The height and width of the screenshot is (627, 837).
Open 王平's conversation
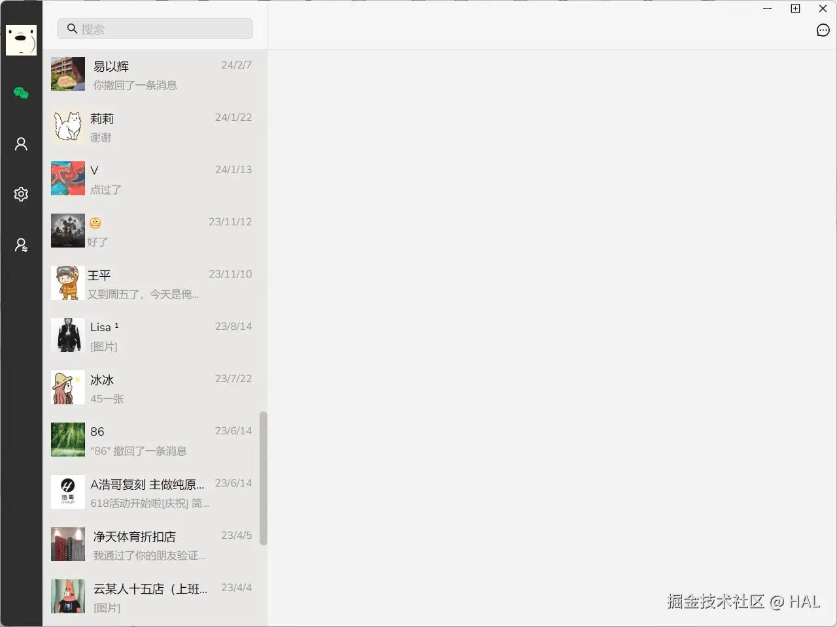154,283
